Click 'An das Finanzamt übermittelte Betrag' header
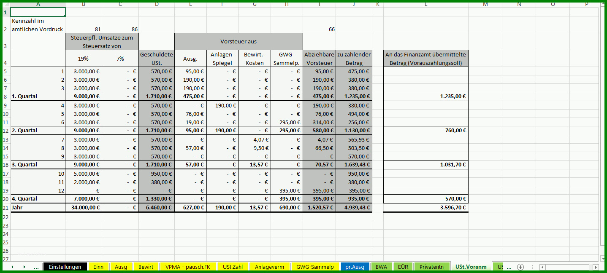Viewport: 607px width, 273px height. pyautogui.click(x=426, y=59)
